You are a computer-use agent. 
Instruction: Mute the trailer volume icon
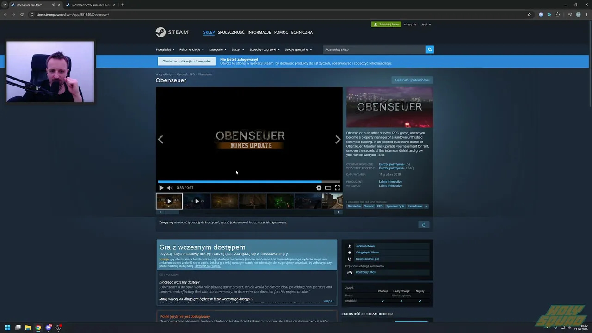coord(170,188)
